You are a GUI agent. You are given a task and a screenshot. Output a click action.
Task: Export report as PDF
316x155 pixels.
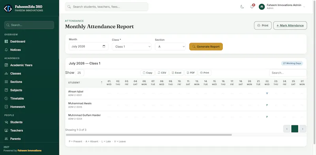click(x=191, y=73)
